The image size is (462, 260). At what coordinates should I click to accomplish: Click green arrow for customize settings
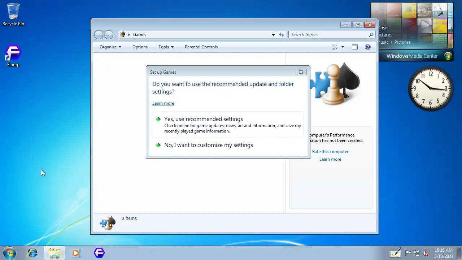(x=158, y=145)
